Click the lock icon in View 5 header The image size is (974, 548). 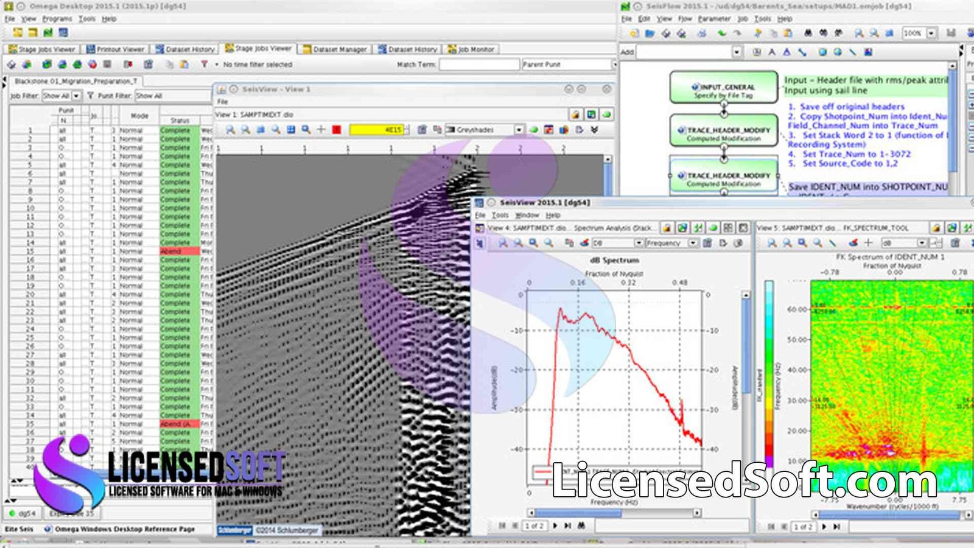(x=937, y=228)
